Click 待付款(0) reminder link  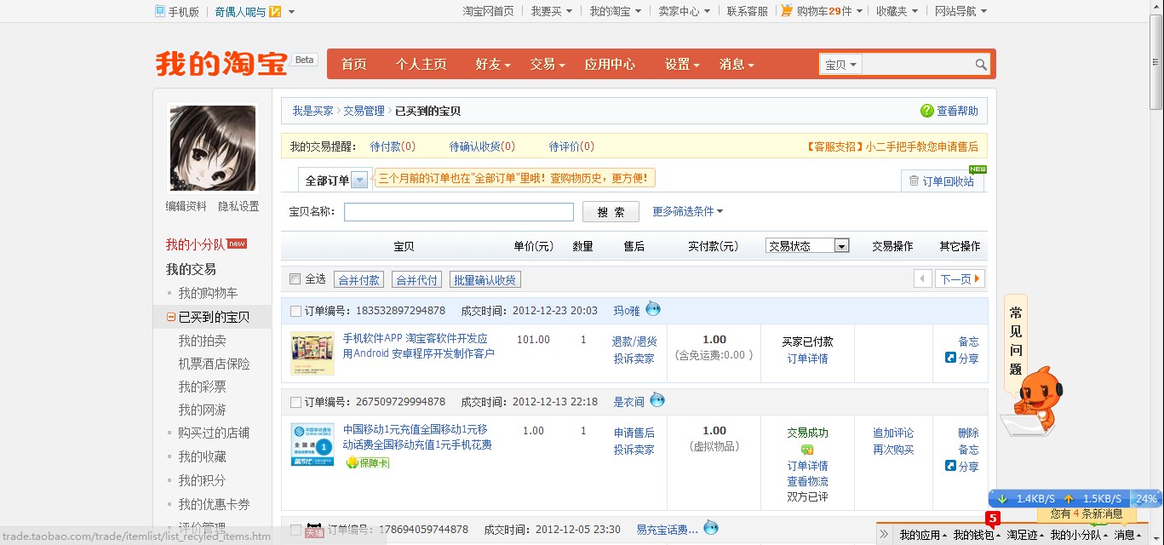(x=393, y=146)
